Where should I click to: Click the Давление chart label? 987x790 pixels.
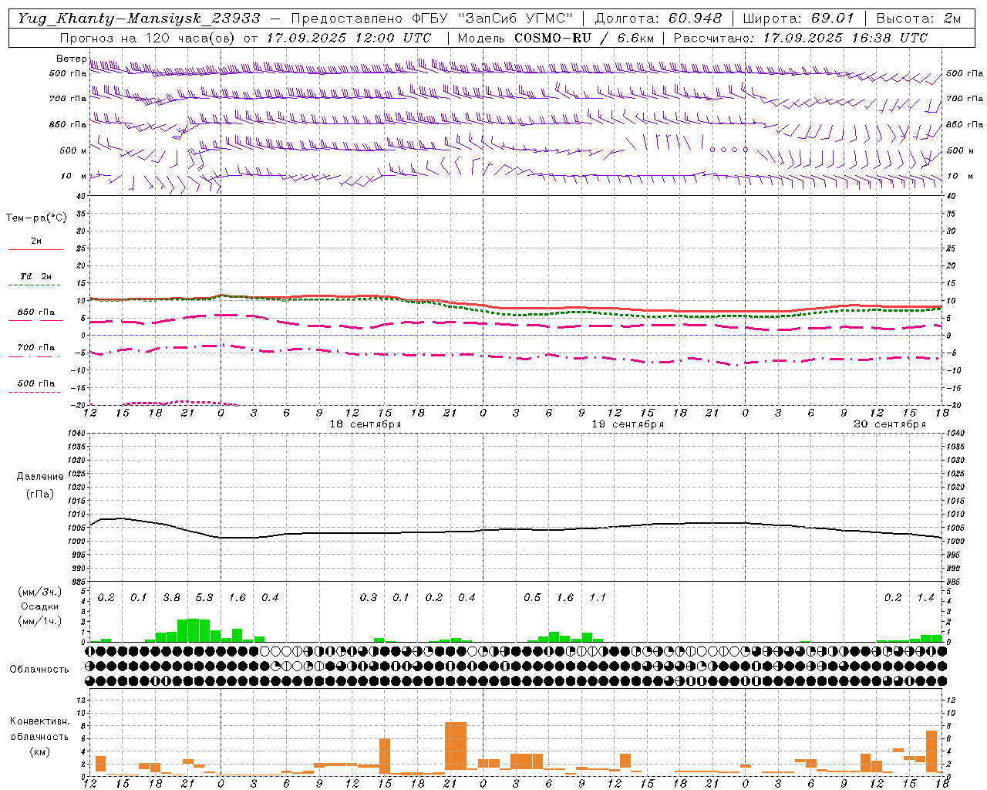[40, 477]
